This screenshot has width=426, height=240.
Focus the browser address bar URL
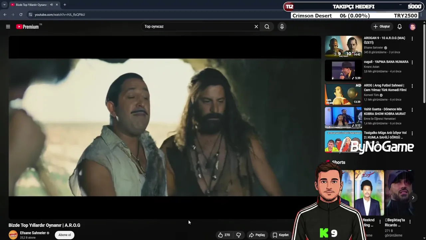[x=60, y=15]
